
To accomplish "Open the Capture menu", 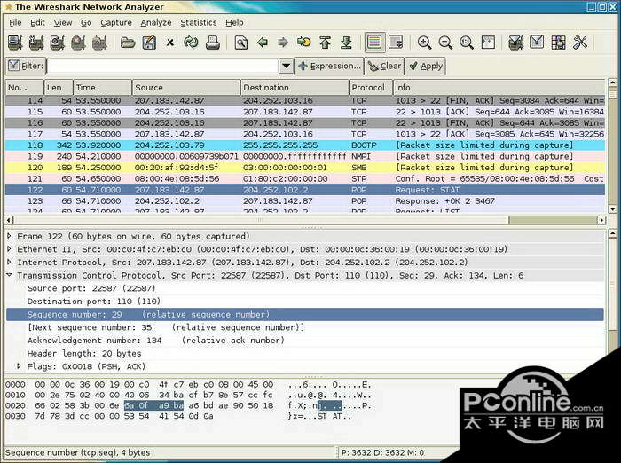I will point(115,22).
